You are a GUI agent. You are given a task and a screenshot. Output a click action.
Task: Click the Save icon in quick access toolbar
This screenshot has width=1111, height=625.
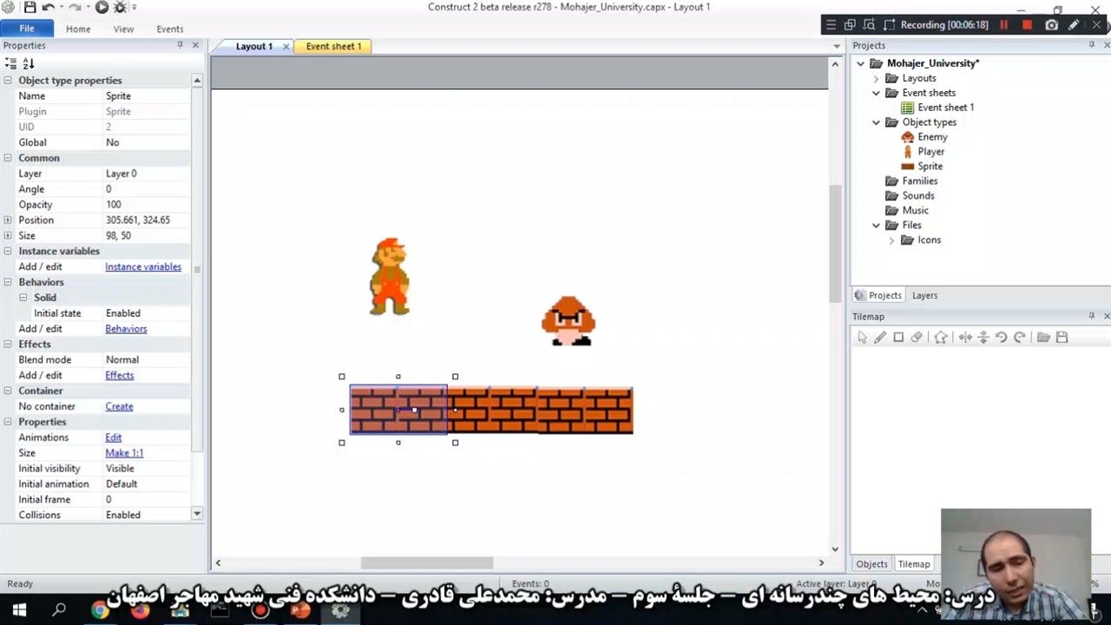click(30, 8)
